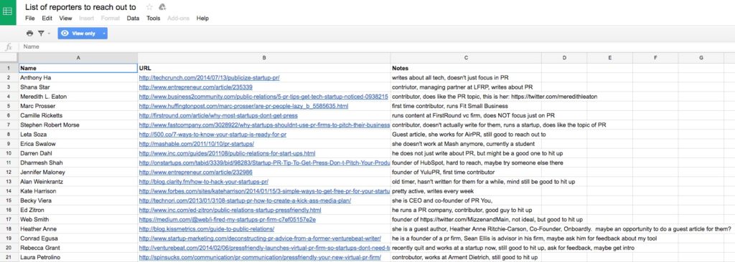Select the Camille Ricketts cell

[78, 115]
